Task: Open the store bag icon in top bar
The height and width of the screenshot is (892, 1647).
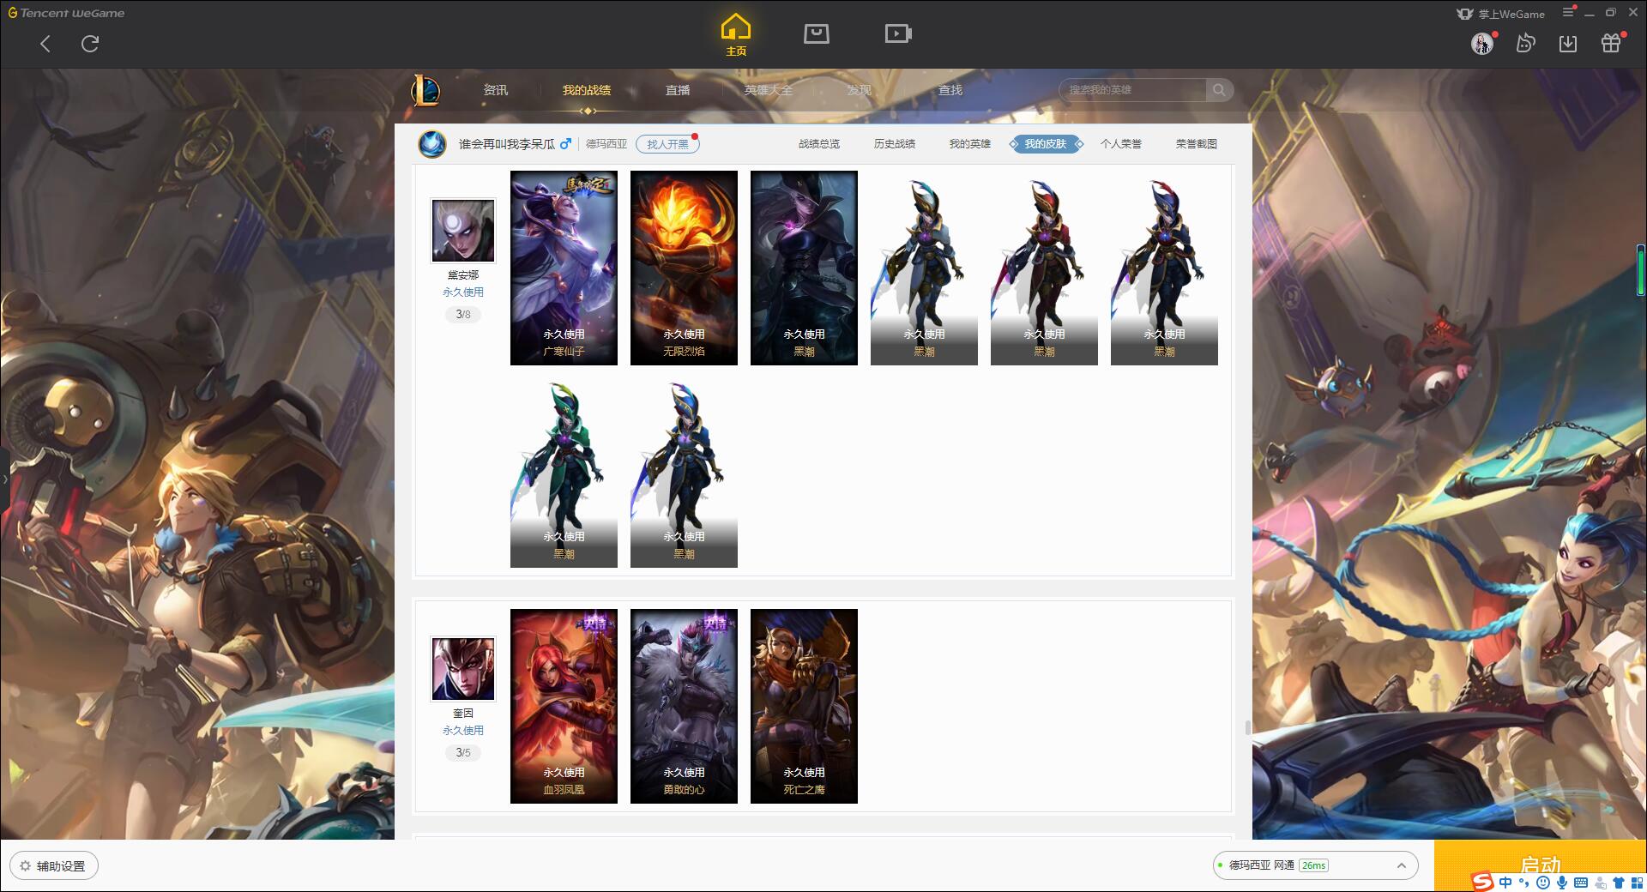Action: (x=816, y=33)
